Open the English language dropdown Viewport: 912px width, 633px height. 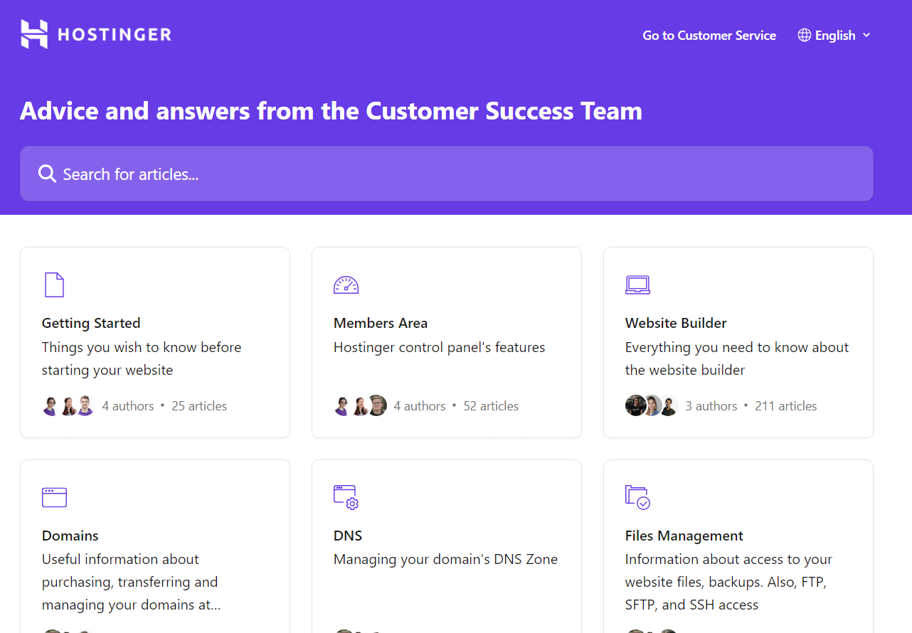834,34
